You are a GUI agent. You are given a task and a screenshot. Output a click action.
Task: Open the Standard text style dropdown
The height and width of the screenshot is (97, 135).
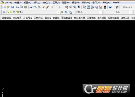(127, 7)
